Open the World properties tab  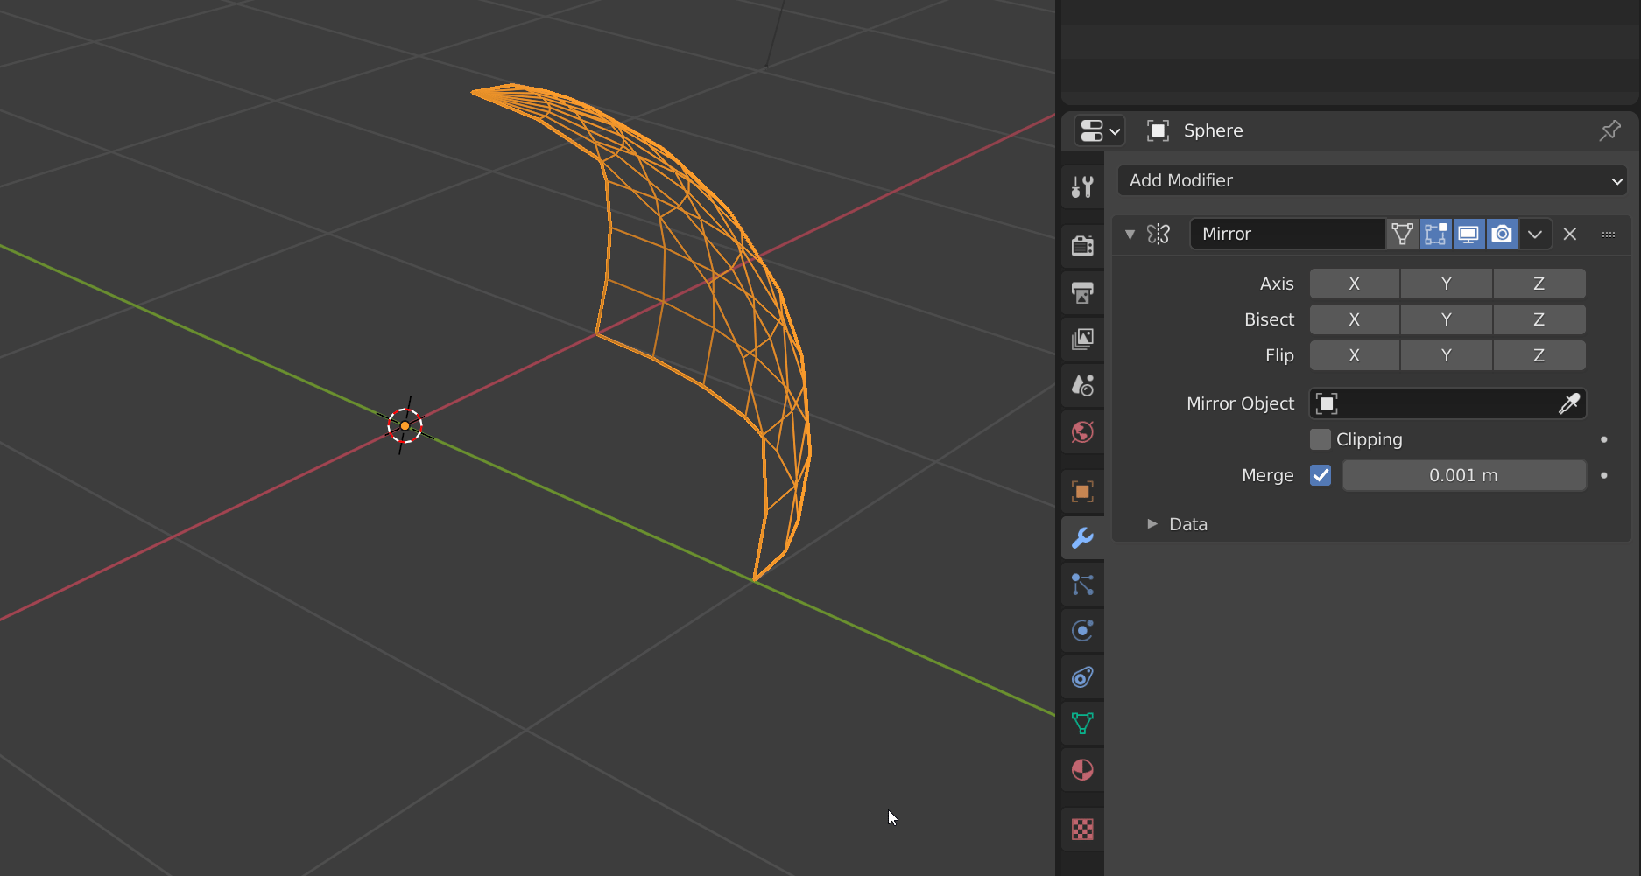pos(1082,431)
